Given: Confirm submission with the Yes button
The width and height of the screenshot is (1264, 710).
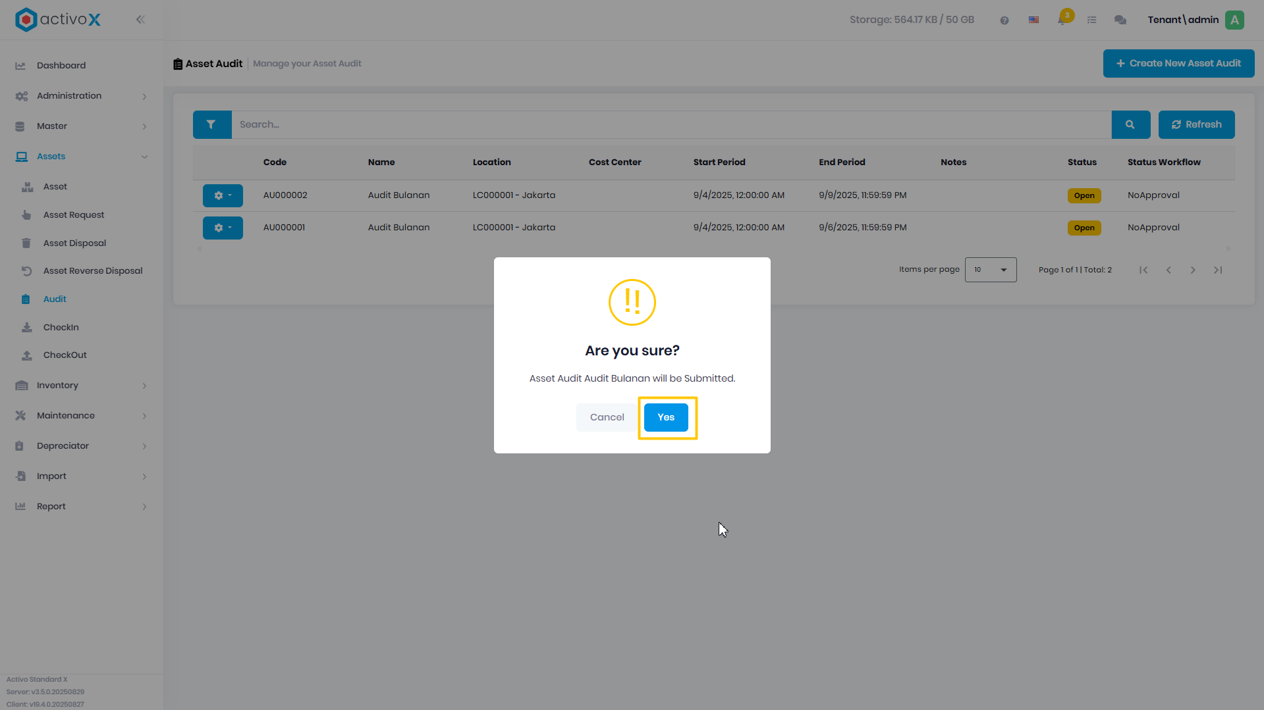Looking at the screenshot, I should click(x=666, y=417).
